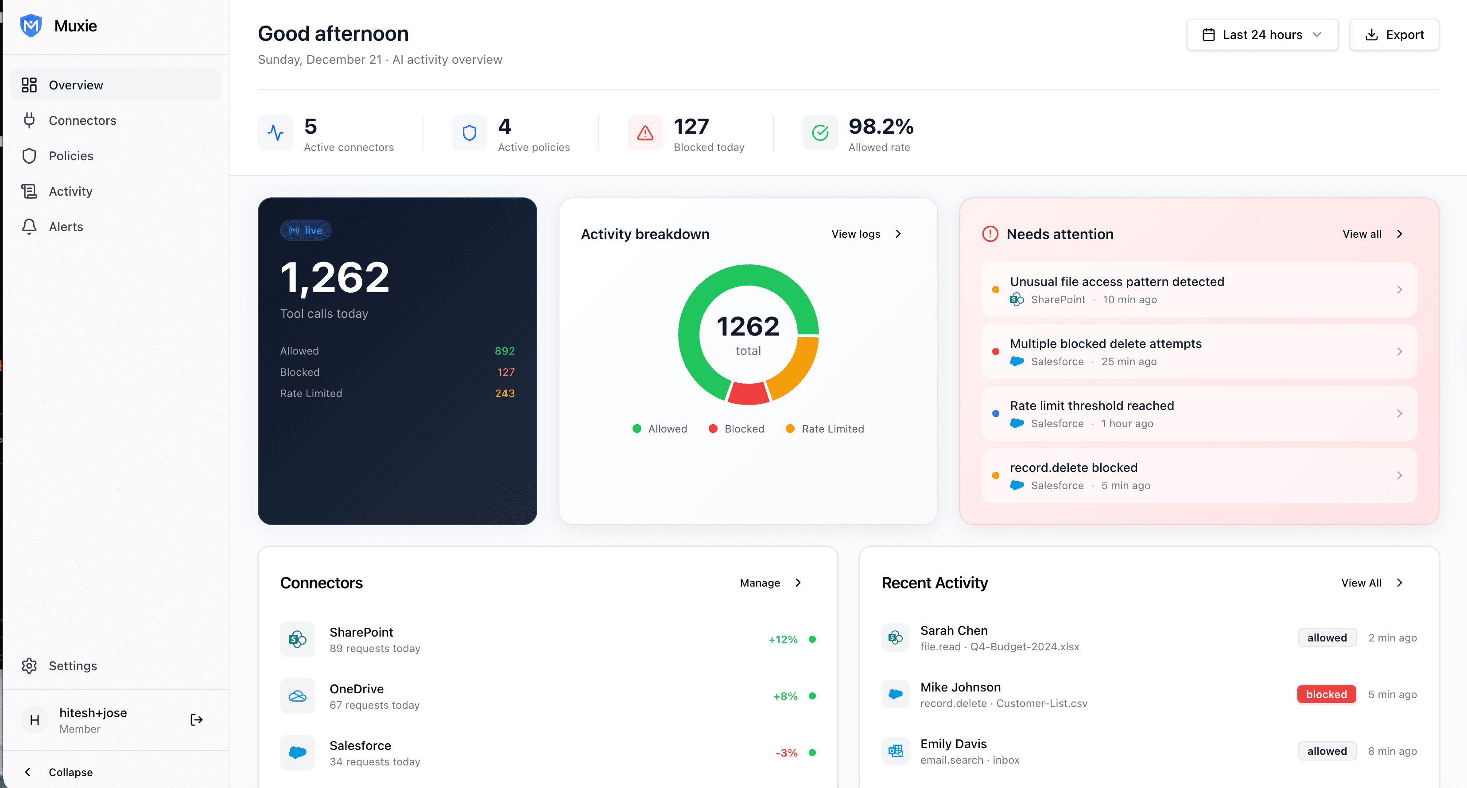Toggle the OneDrive connector status dot
The width and height of the screenshot is (1467, 788).
click(813, 696)
